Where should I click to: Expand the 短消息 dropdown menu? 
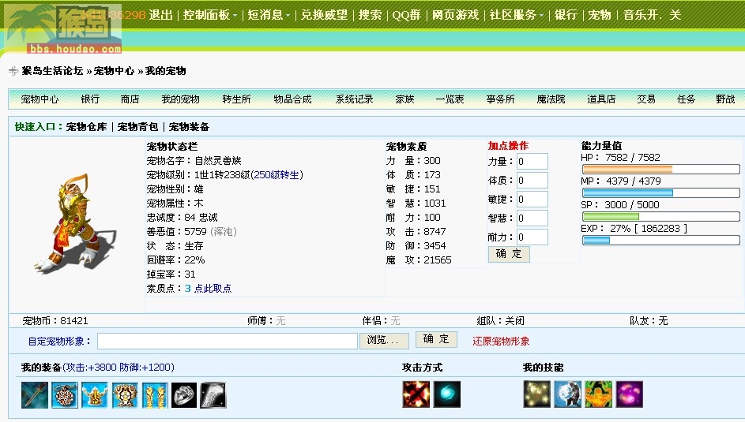pyautogui.click(x=269, y=15)
